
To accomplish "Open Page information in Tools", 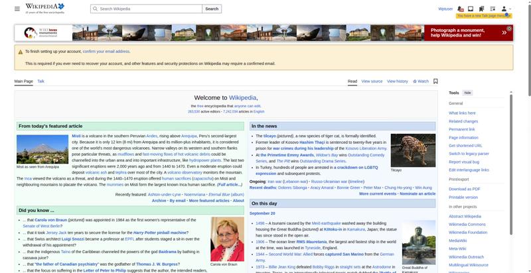I will point(463,138).
